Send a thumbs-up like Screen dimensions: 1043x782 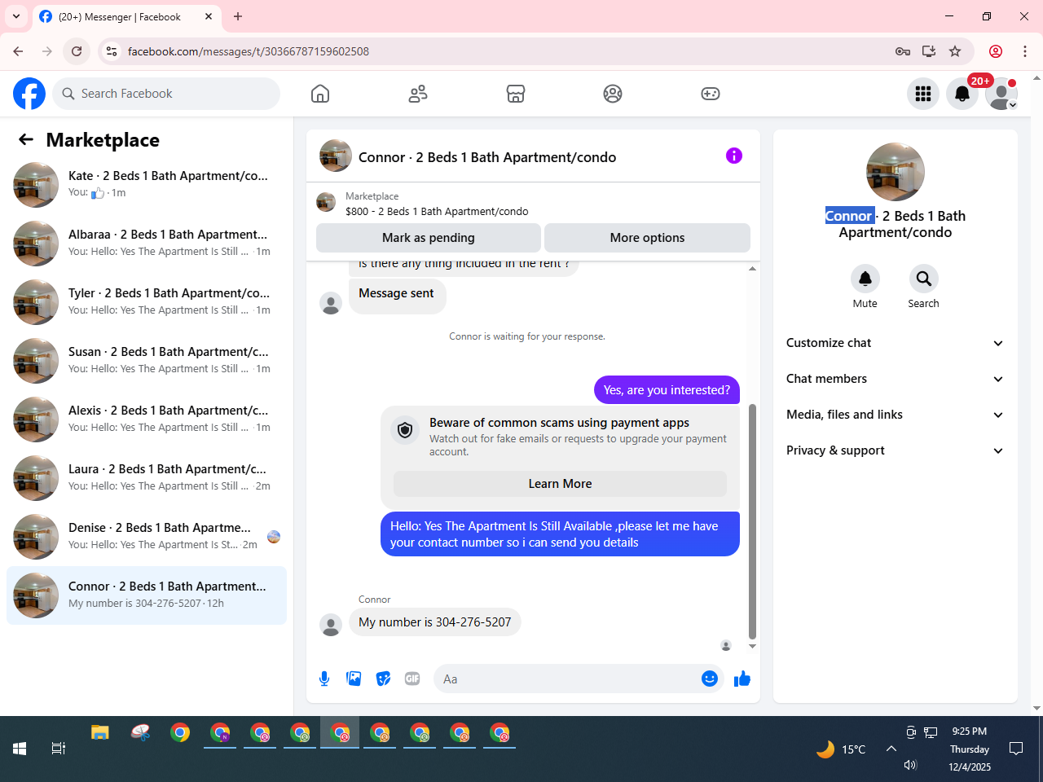[x=742, y=679]
